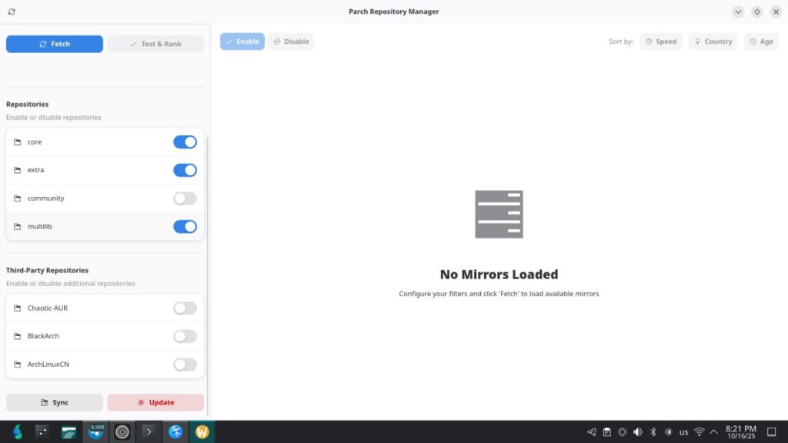The width and height of the screenshot is (788, 443).
Task: Enable the Chaotic-AUR third-party repository
Action: (x=185, y=308)
